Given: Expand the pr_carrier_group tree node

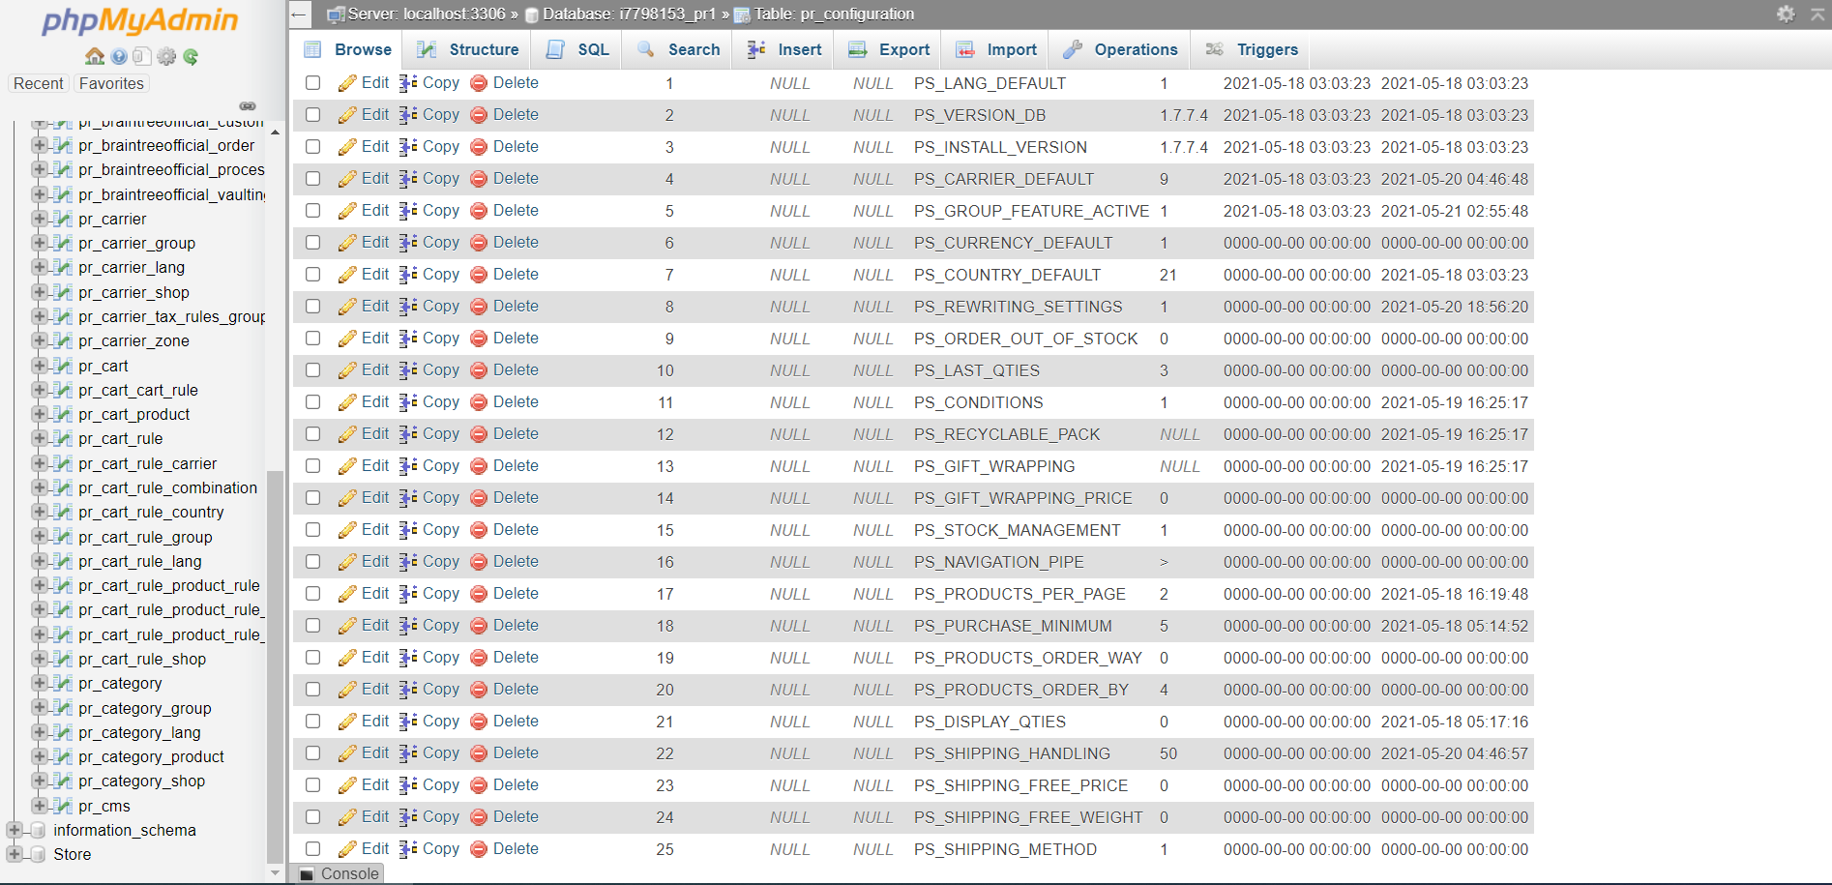Looking at the screenshot, I should click(39, 243).
